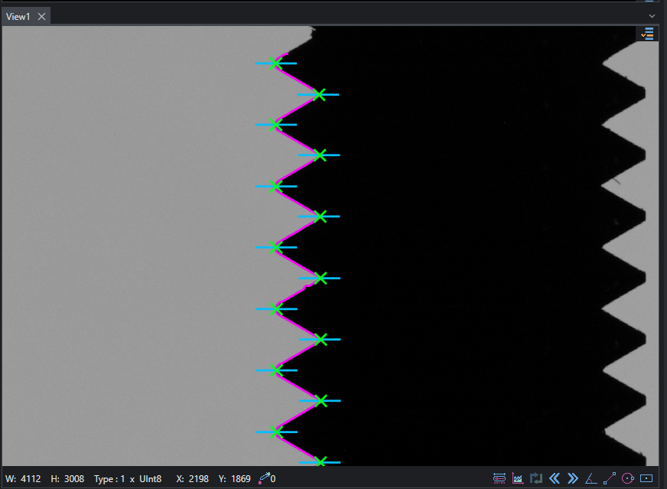The height and width of the screenshot is (489, 667).
Task: Click the topmost green cross edge point
Action: pos(275,64)
